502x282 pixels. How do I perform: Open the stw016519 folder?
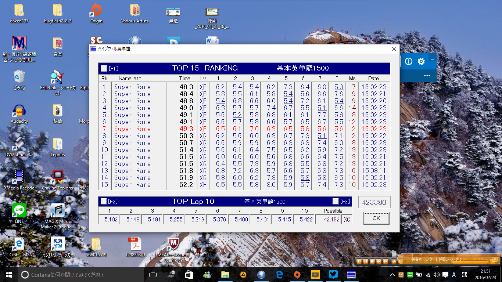click(96, 247)
